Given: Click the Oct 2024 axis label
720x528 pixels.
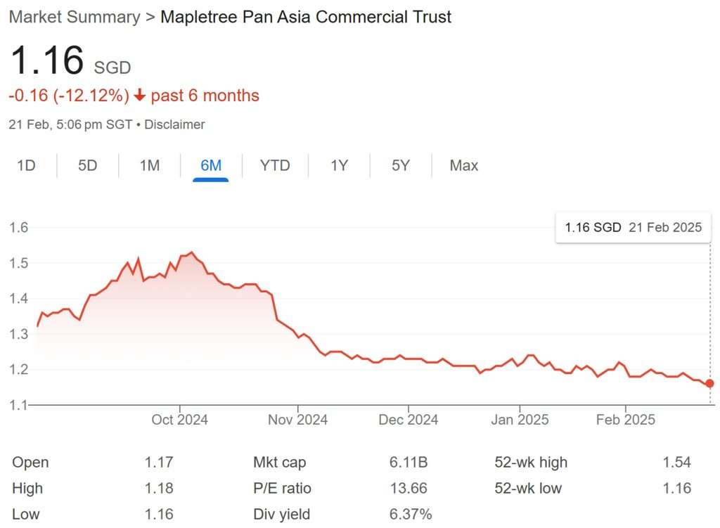Looking at the screenshot, I should click(x=180, y=419).
